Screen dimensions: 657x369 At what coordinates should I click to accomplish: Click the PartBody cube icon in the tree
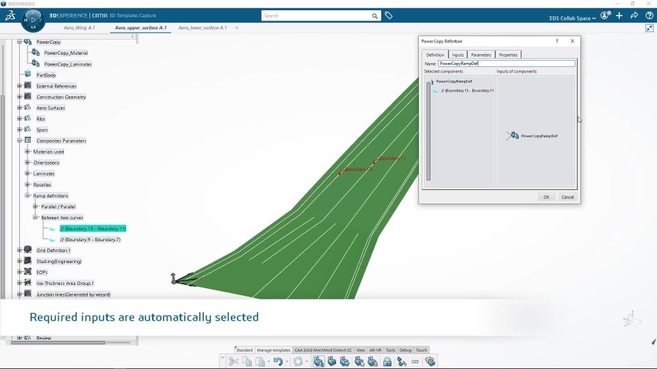(27, 74)
